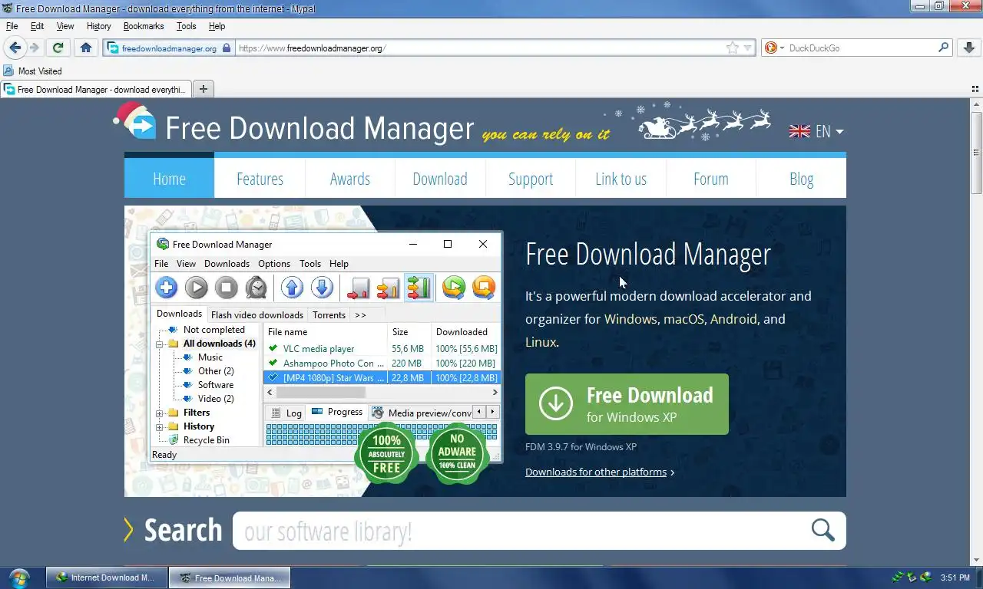Open the address bar history dropdown arrow
The height and width of the screenshot is (589, 983).
point(747,48)
